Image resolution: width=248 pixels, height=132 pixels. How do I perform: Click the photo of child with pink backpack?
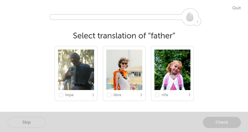(172, 70)
